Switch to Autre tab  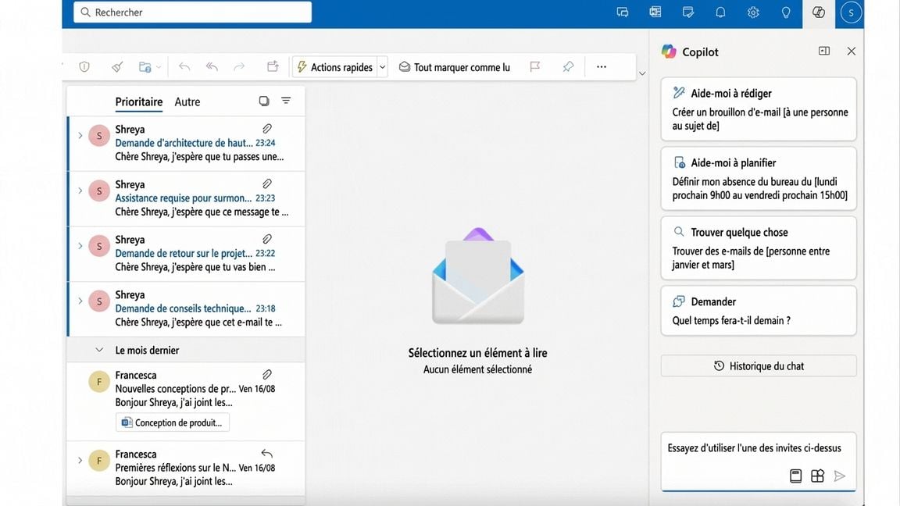pos(187,102)
